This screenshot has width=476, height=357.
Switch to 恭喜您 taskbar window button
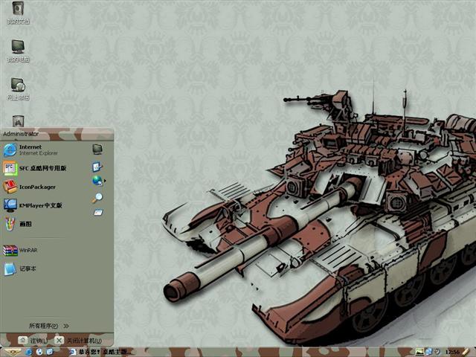point(100,352)
